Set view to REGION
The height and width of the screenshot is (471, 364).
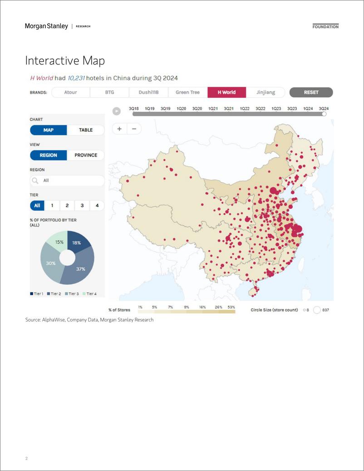click(x=48, y=155)
